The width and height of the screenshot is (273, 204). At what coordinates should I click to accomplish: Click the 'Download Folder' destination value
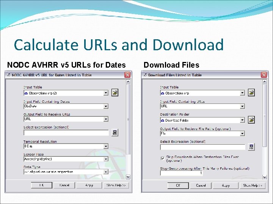click(177, 120)
